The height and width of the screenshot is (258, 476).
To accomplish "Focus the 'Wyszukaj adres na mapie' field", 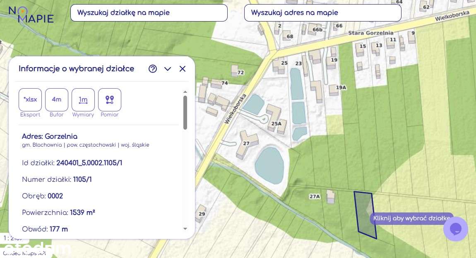I will (x=323, y=13).
